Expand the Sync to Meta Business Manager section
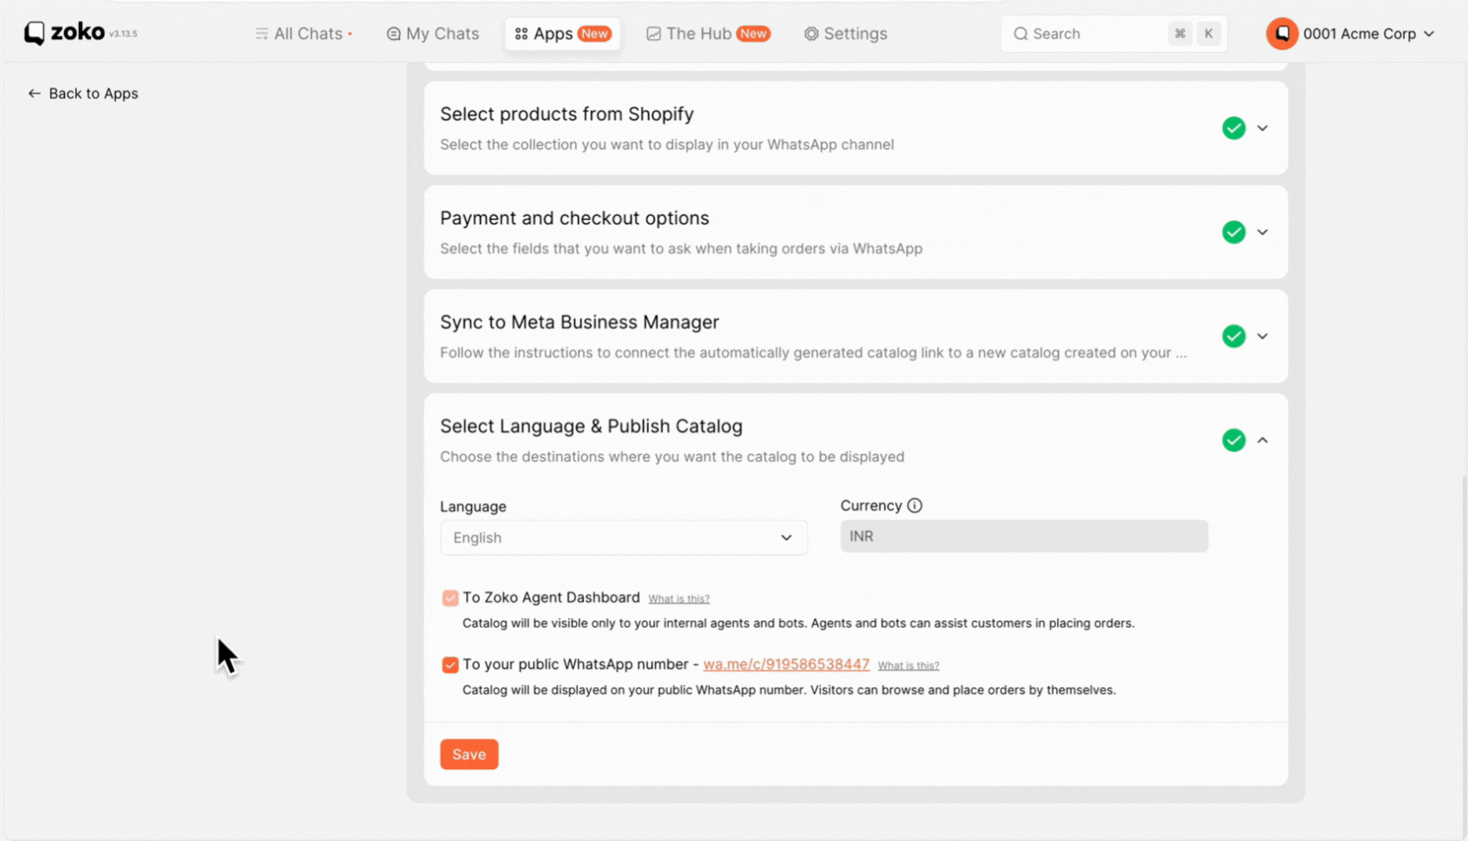 [x=1262, y=336]
